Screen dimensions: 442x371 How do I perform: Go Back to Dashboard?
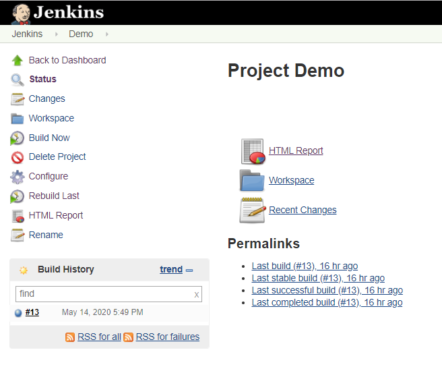(67, 60)
